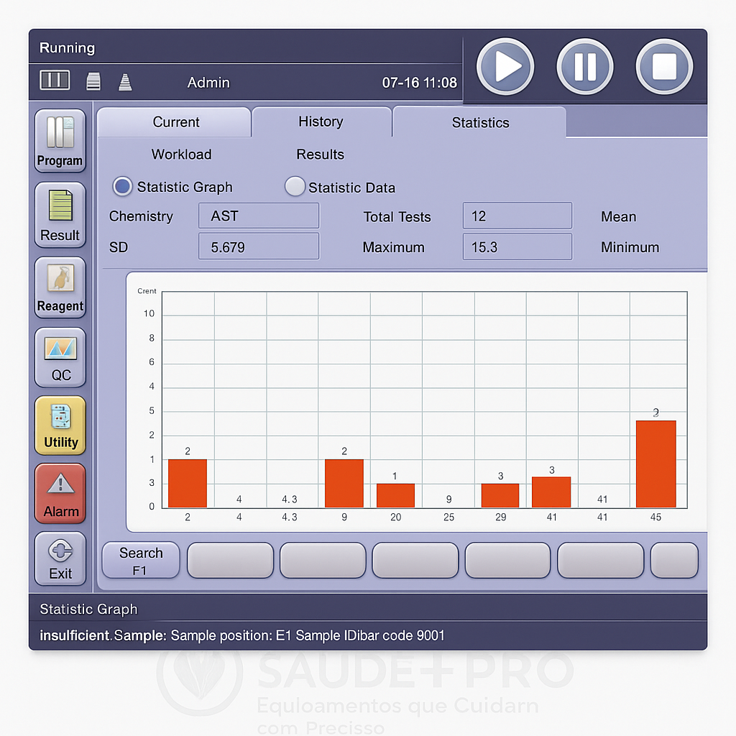736x736 pixels.
Task: Select the Statistic Graph radio button
Action: (122, 187)
